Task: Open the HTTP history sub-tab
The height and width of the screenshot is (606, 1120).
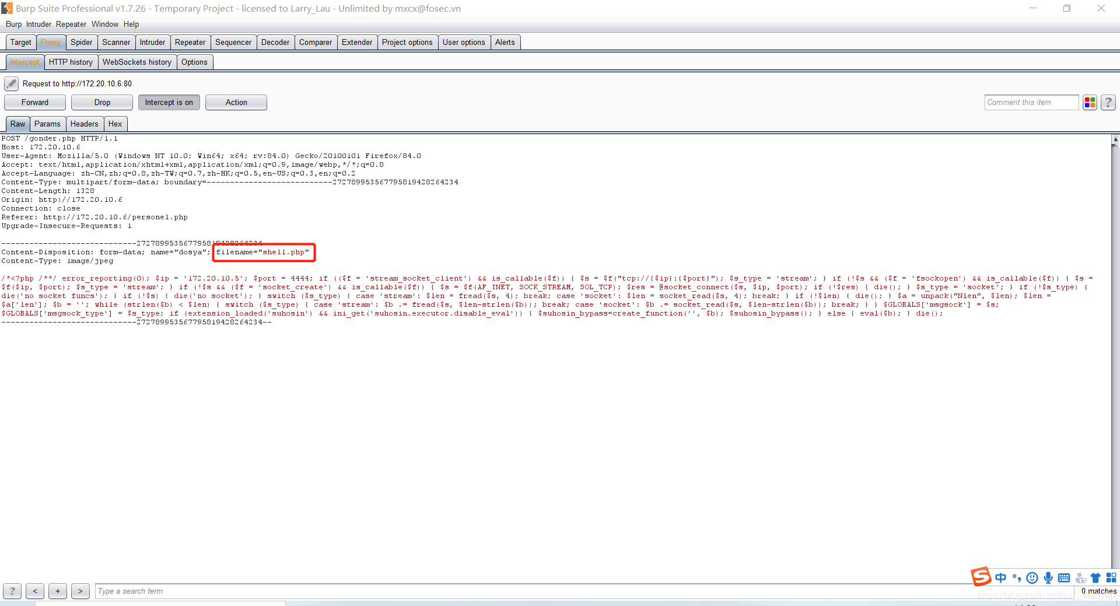Action: tap(71, 62)
